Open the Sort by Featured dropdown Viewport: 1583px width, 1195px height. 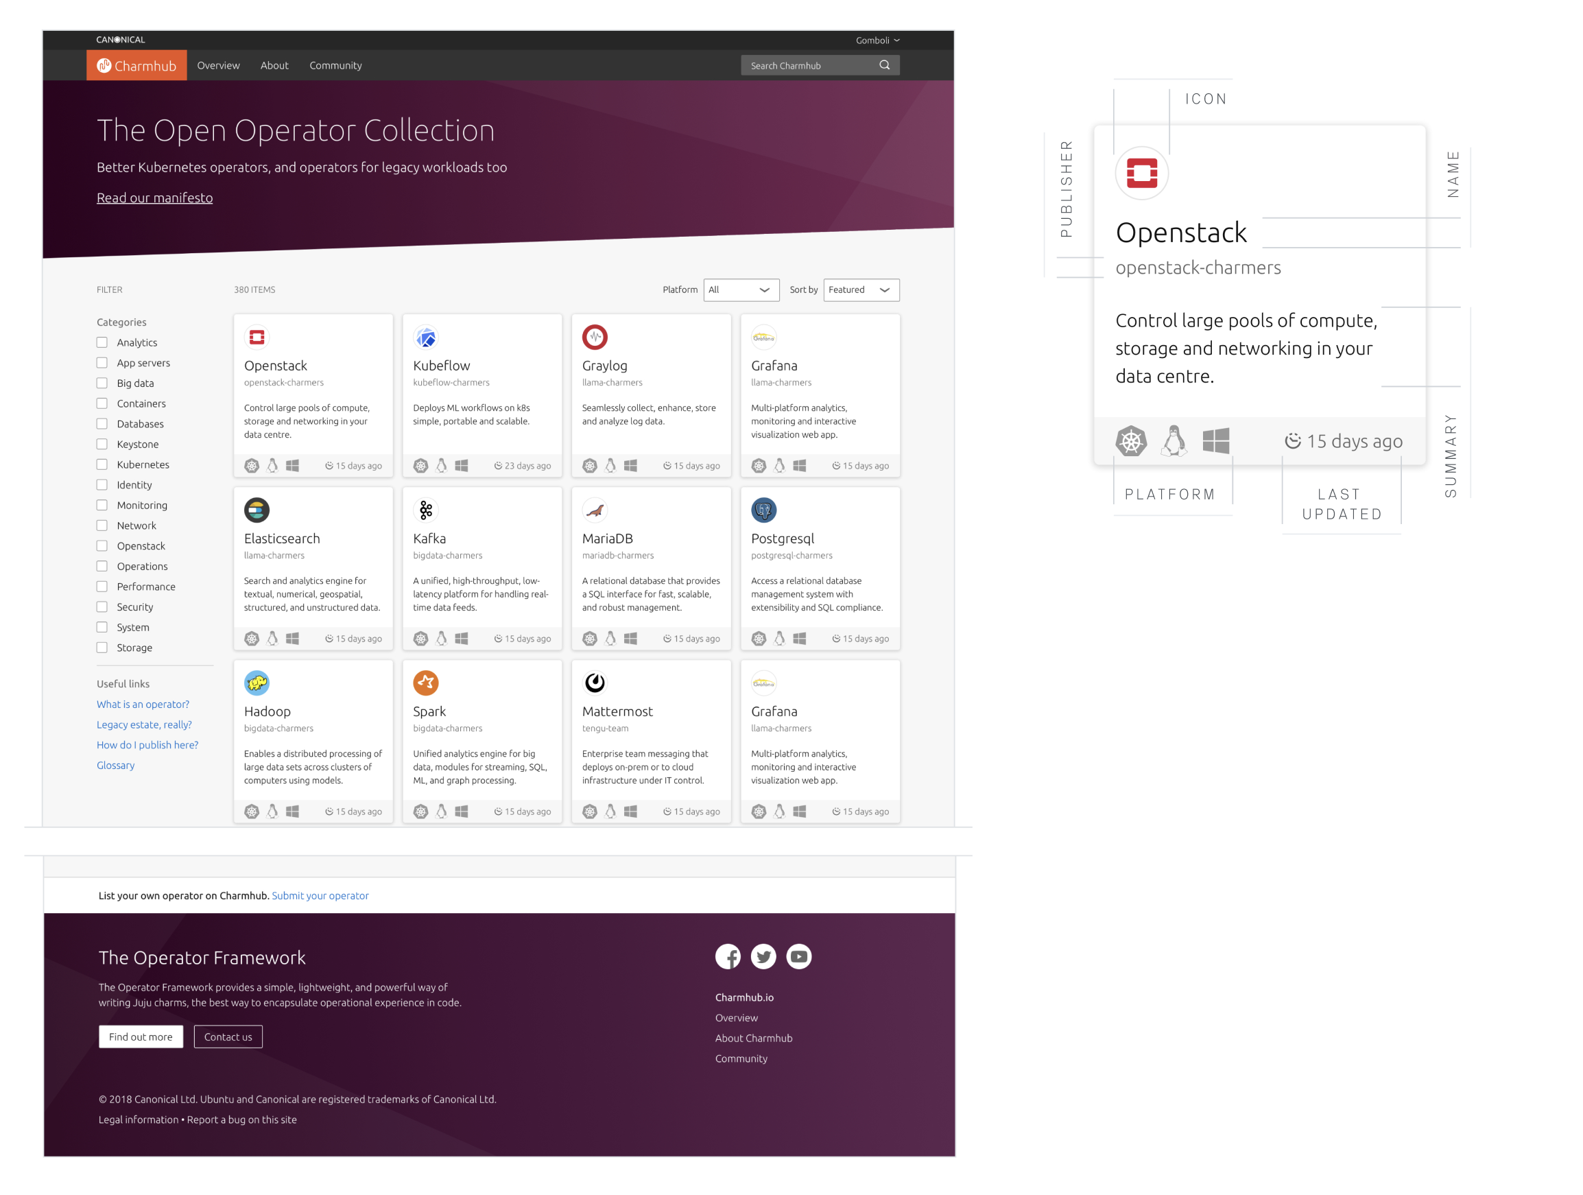pos(861,289)
